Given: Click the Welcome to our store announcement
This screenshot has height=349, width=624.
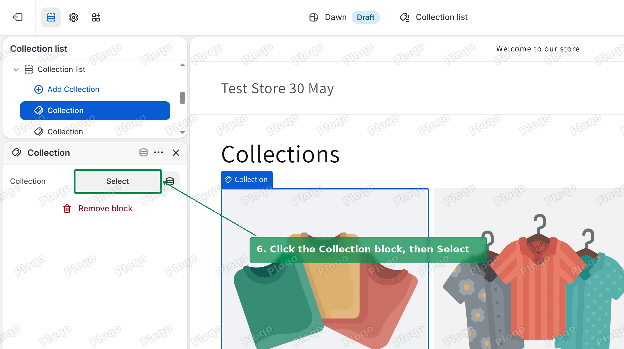Looking at the screenshot, I should click(x=538, y=49).
